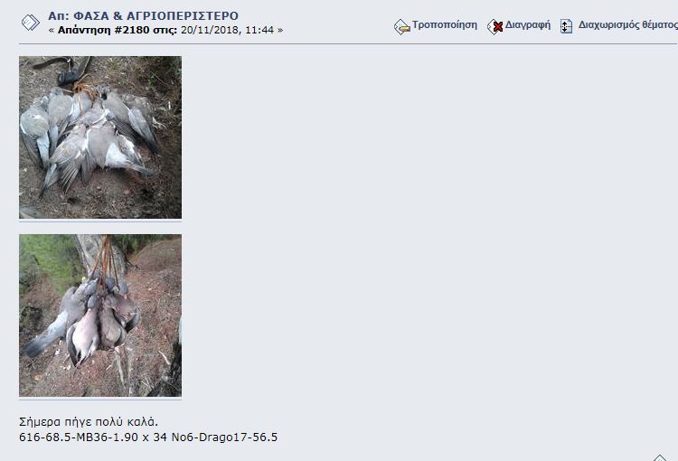Open the photo of pigeons hanging by strap

[x=100, y=315]
